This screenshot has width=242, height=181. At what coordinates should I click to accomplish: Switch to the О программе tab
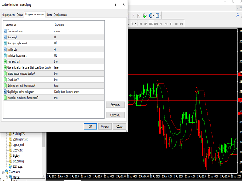coord(8,15)
